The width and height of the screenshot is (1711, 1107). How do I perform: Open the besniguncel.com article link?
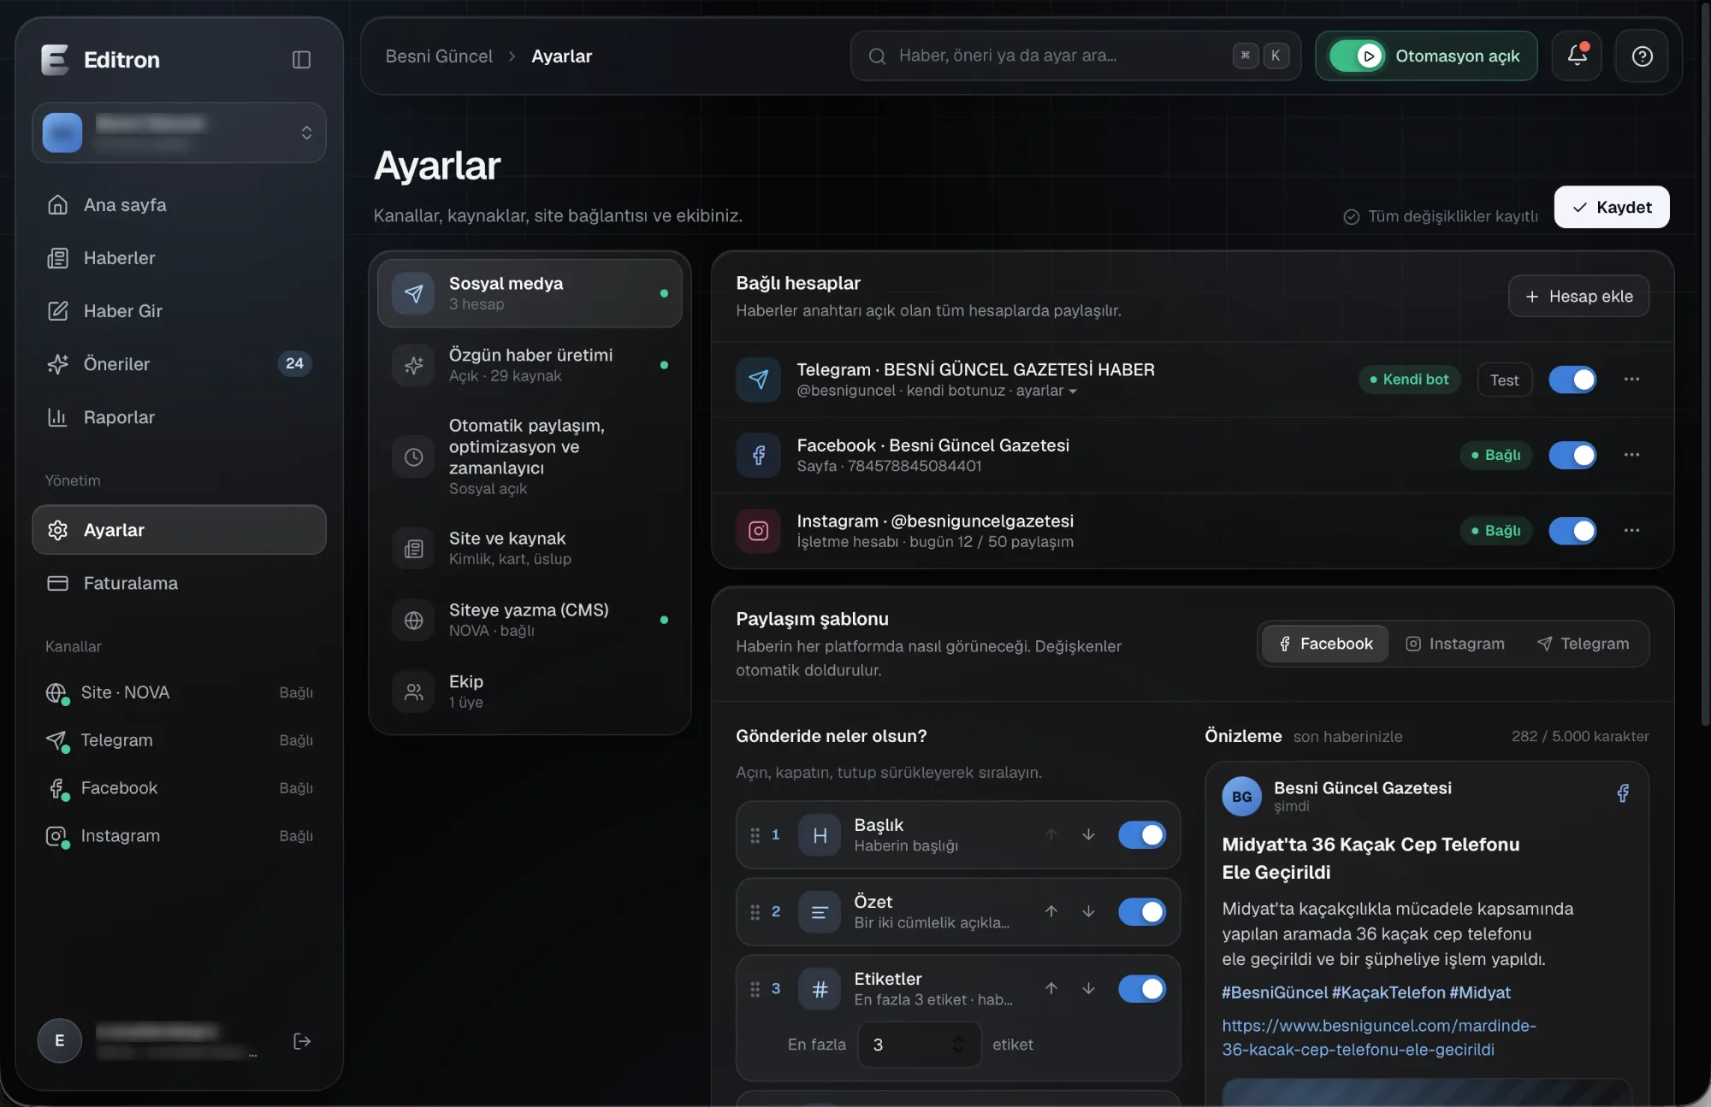coord(1378,1037)
